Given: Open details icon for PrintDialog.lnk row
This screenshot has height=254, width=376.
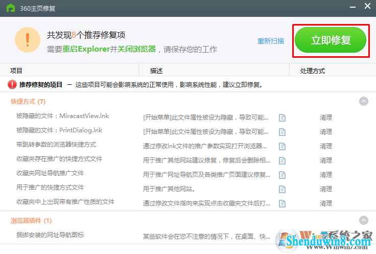Looking at the screenshot, I should click(x=282, y=132).
